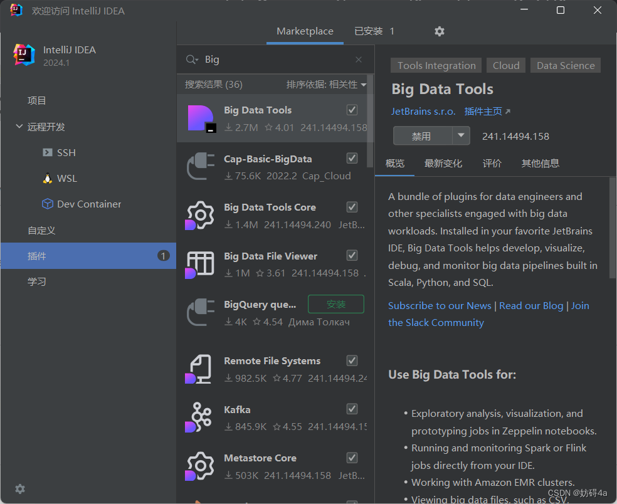617x504 pixels.
Task: Uncheck the Big Data Tools plugin checkbox
Action: click(352, 110)
